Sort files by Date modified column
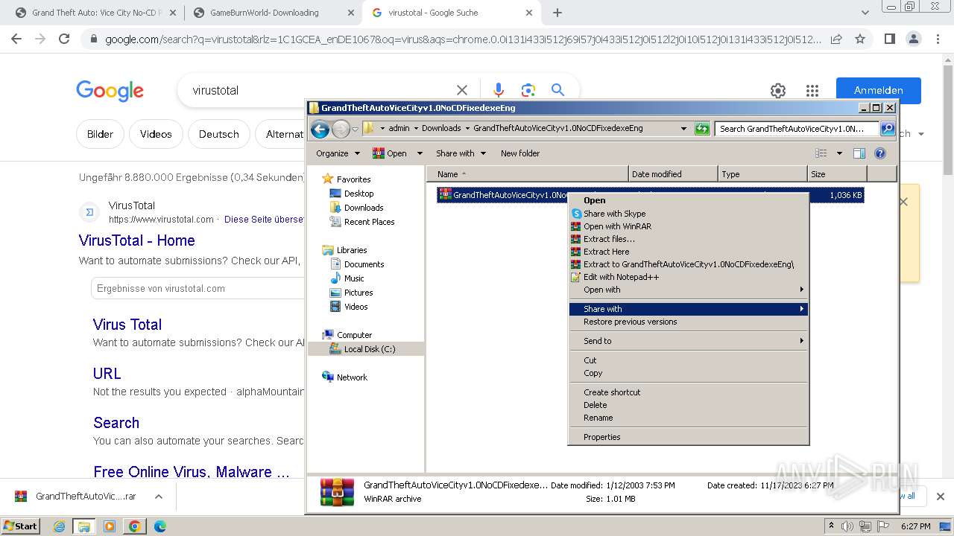 673,174
